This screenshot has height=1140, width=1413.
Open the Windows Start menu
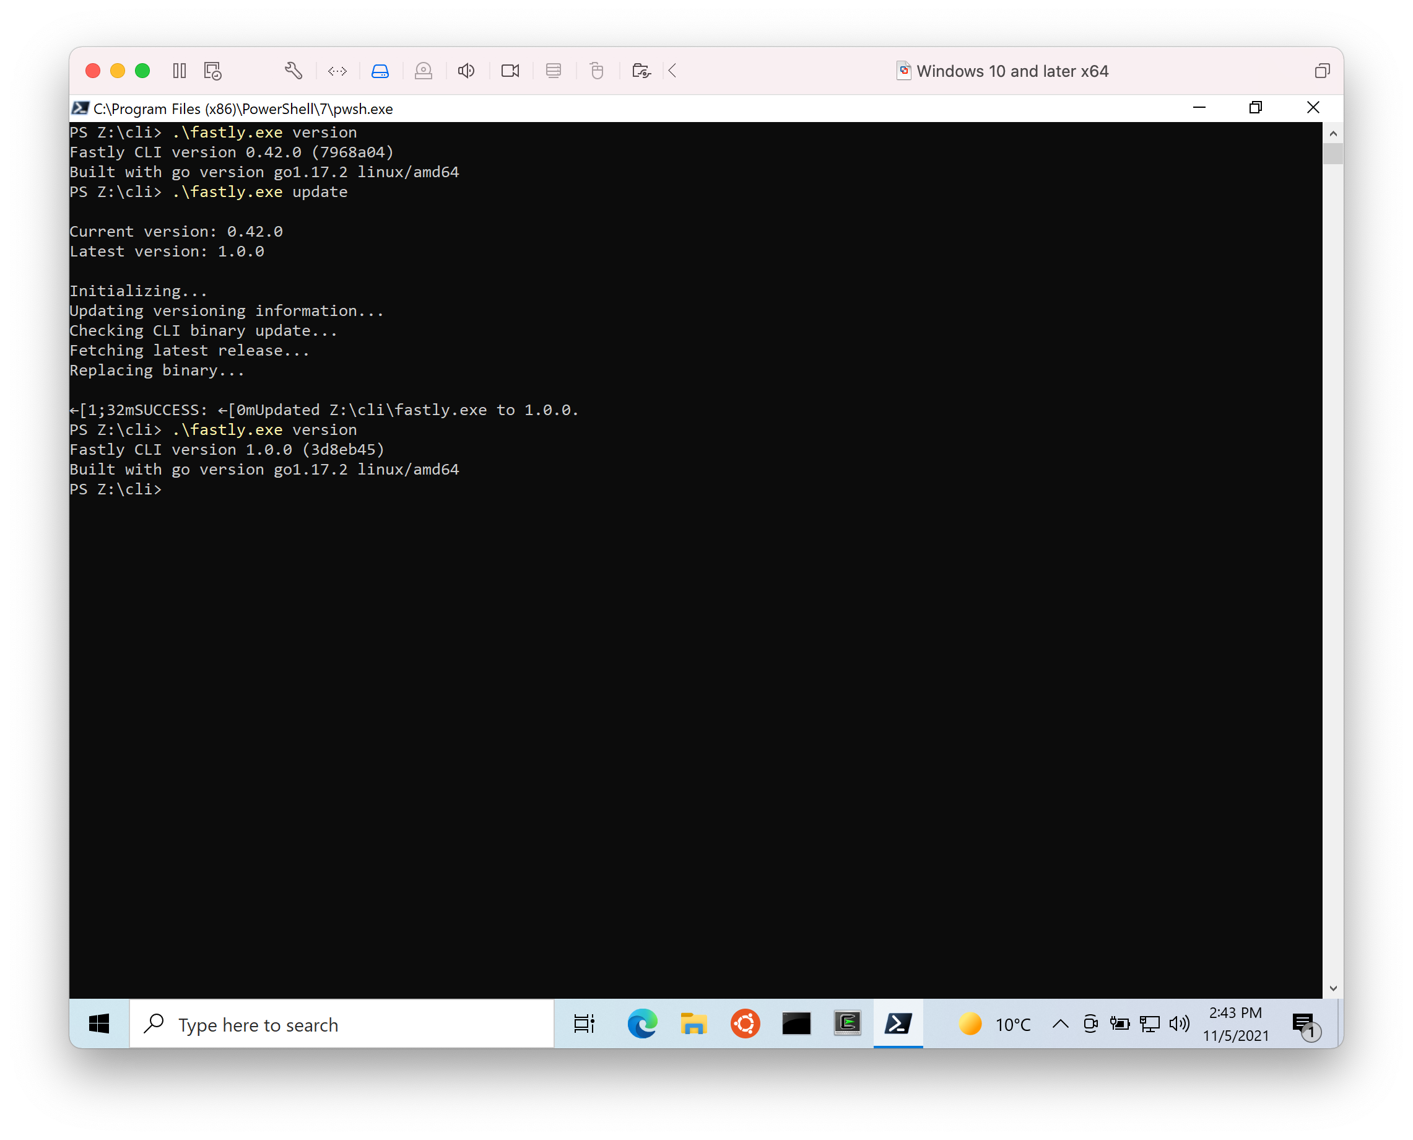click(98, 1024)
